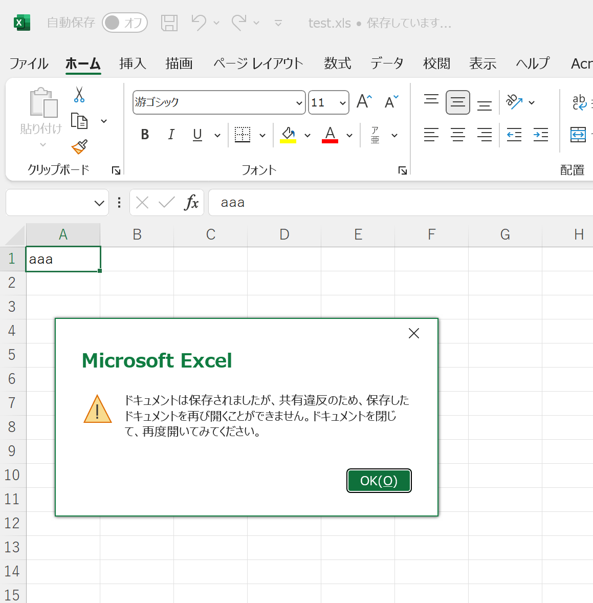The height and width of the screenshot is (603, 593).
Task: Expand the copy options arrow
Action: click(x=104, y=121)
